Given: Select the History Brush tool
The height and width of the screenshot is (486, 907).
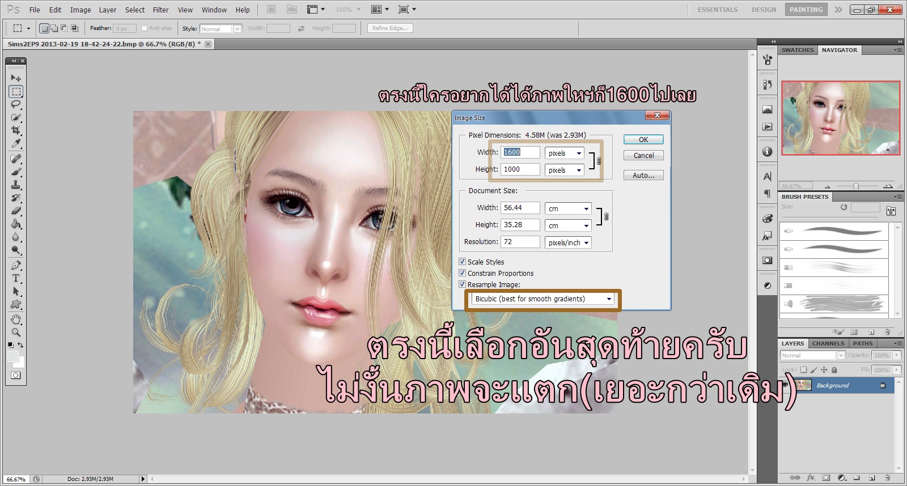Looking at the screenshot, I should tap(16, 198).
